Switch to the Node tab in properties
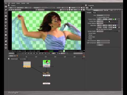This screenshot has height=95, width=127. pos(94,13)
